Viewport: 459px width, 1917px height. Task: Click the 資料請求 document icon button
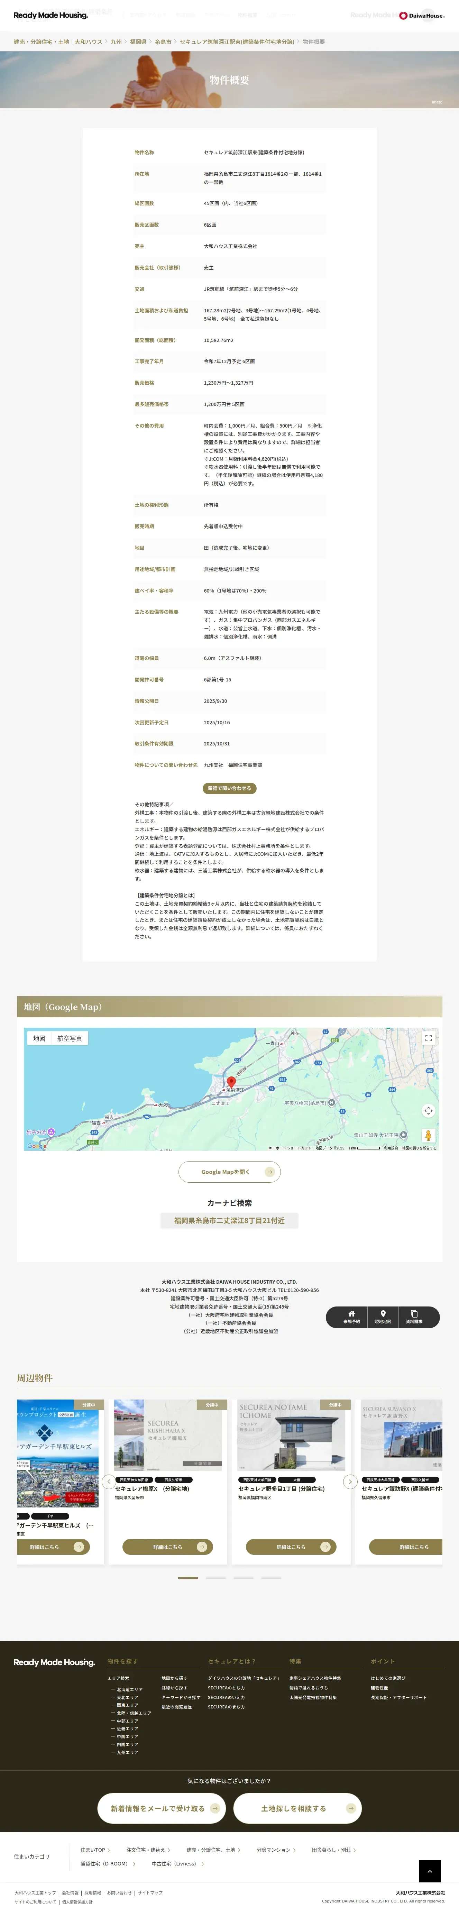pyautogui.click(x=414, y=1317)
